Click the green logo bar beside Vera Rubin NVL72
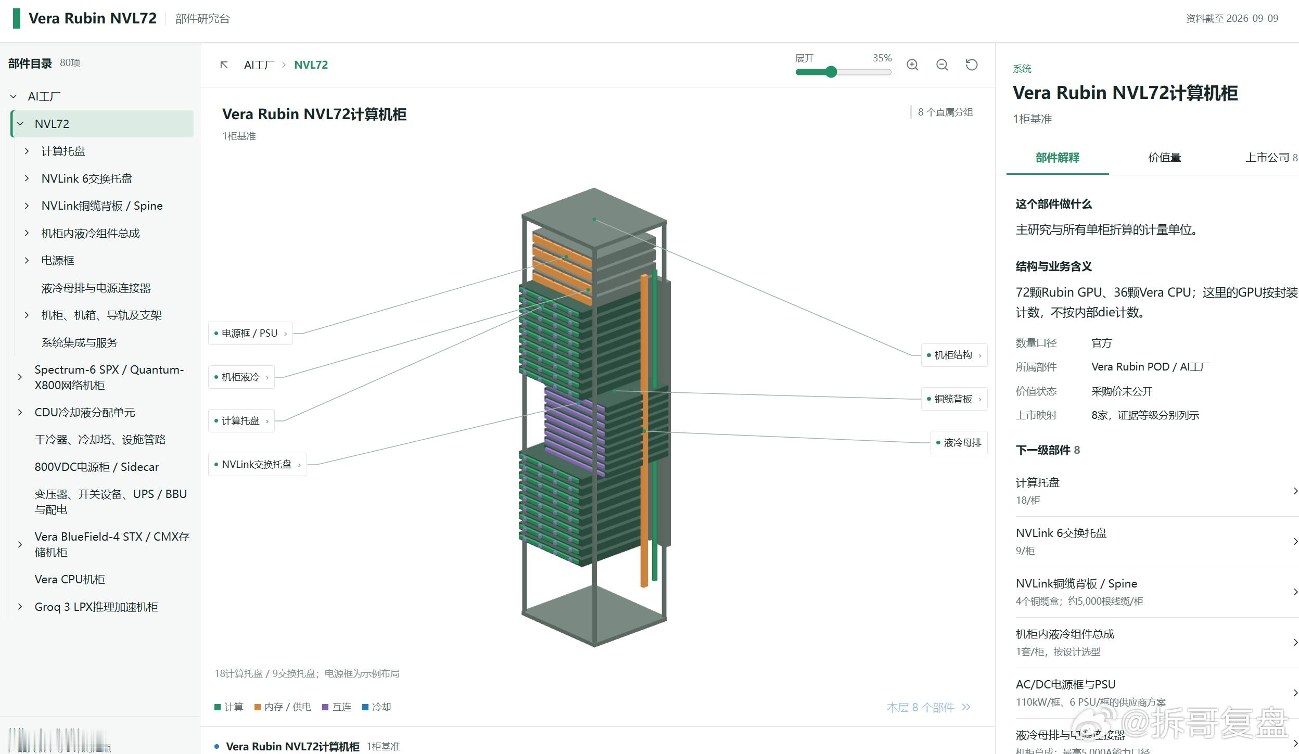The width and height of the screenshot is (1299, 754). pos(17,18)
